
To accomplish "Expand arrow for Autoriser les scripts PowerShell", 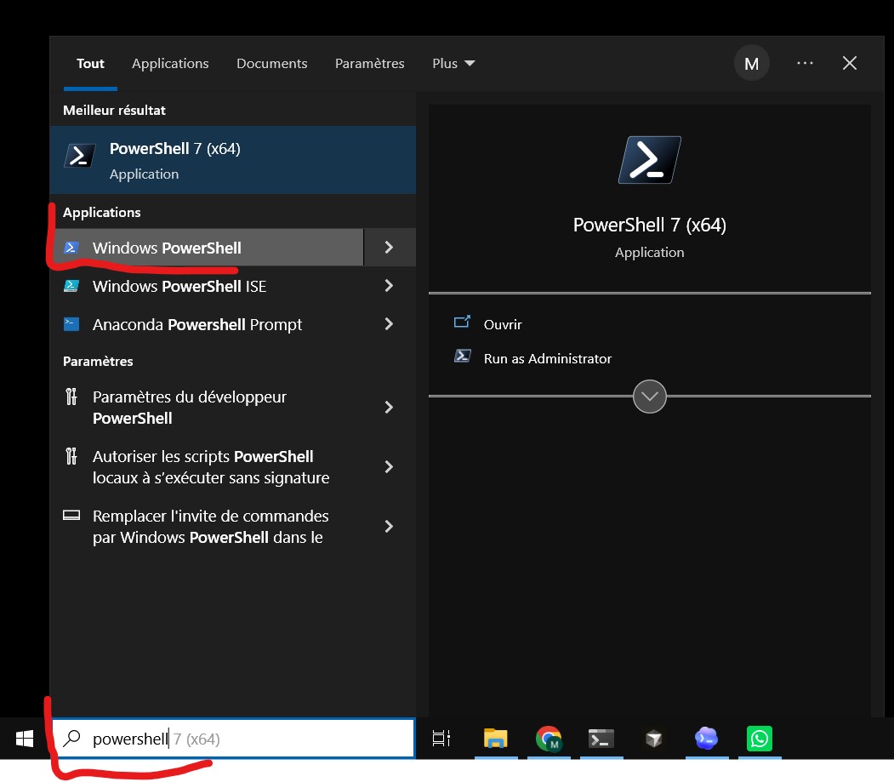I will coord(390,466).
